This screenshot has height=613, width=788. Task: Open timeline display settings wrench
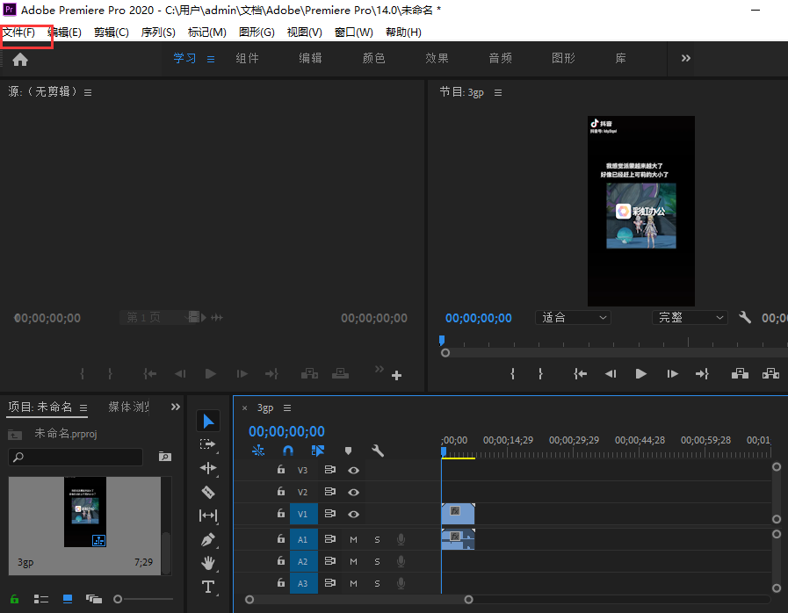(378, 451)
